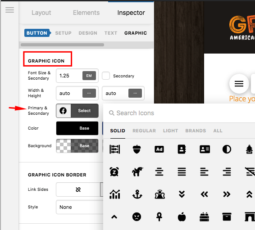
Task: Open the DESIGN section of Button
Action: pos(88,33)
